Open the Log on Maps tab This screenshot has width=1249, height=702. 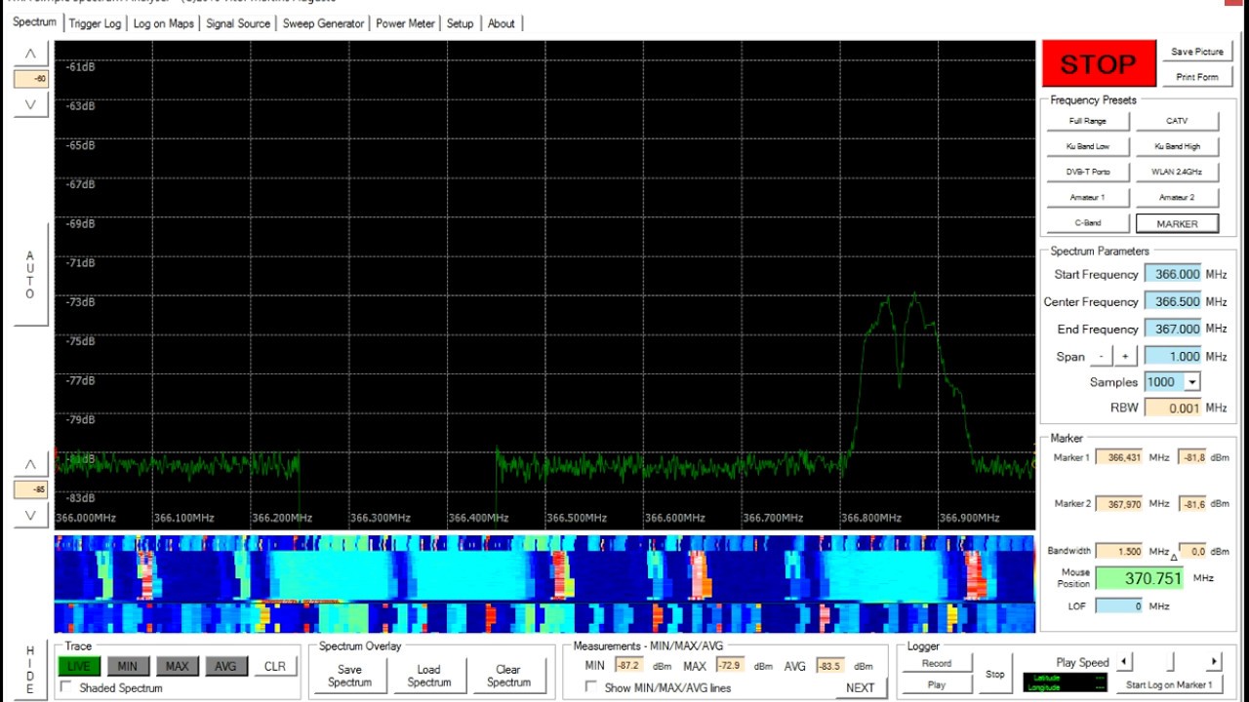pyautogui.click(x=163, y=23)
